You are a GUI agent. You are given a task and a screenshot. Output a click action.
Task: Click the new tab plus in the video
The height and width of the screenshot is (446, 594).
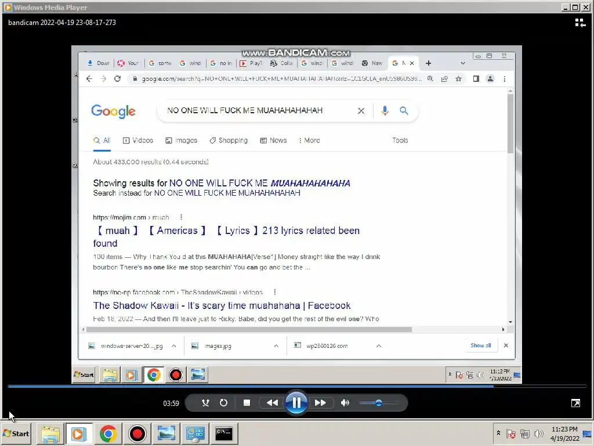tap(429, 63)
